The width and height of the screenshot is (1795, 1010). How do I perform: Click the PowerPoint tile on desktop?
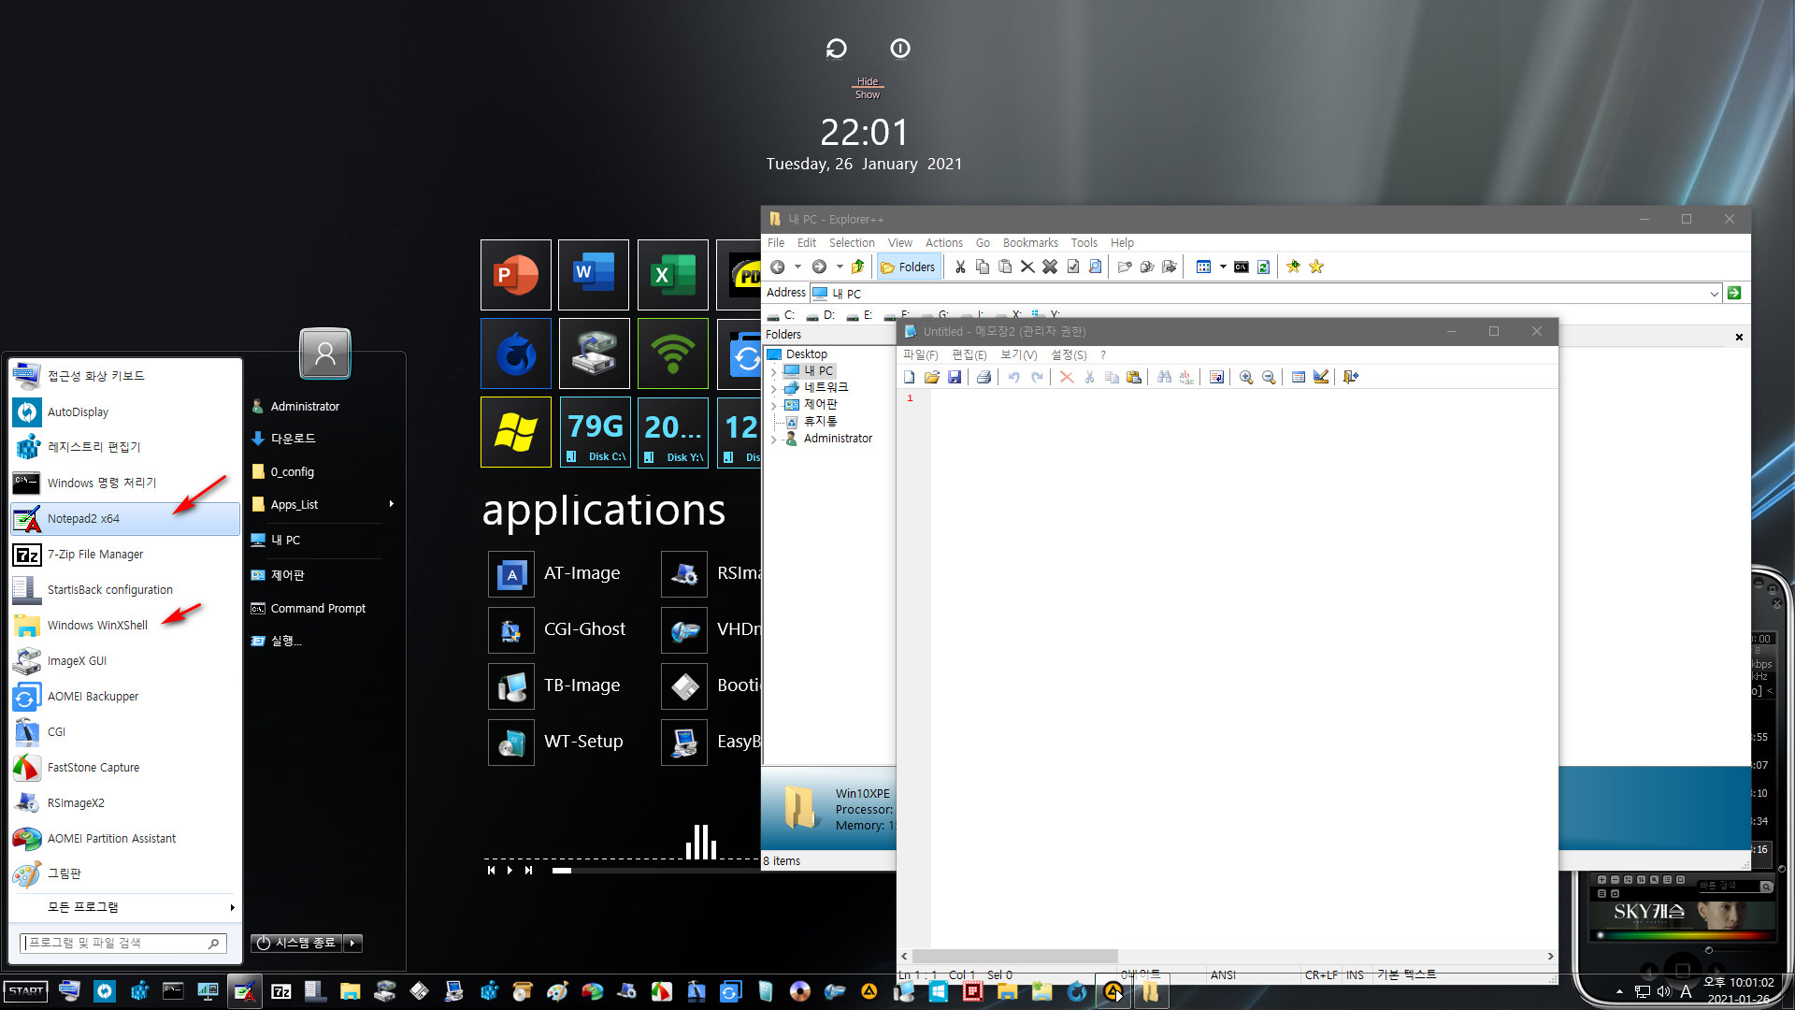pyautogui.click(x=516, y=275)
